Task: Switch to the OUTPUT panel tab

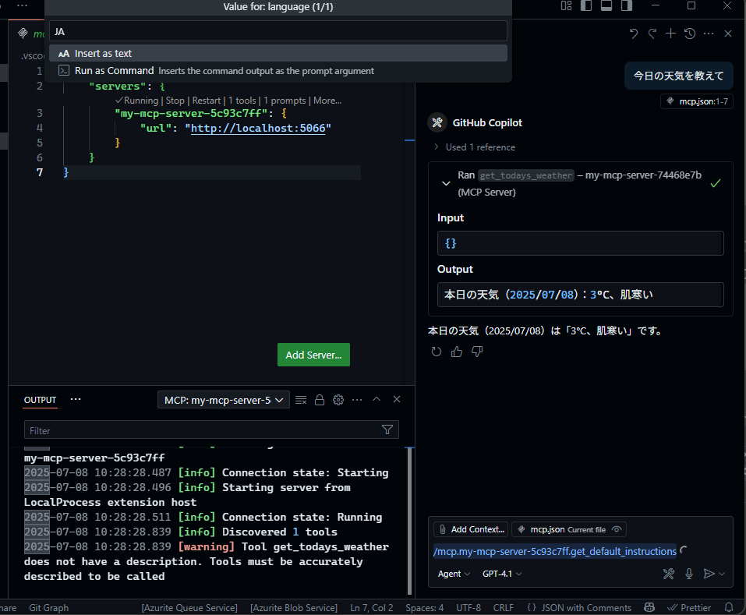Action: point(40,400)
